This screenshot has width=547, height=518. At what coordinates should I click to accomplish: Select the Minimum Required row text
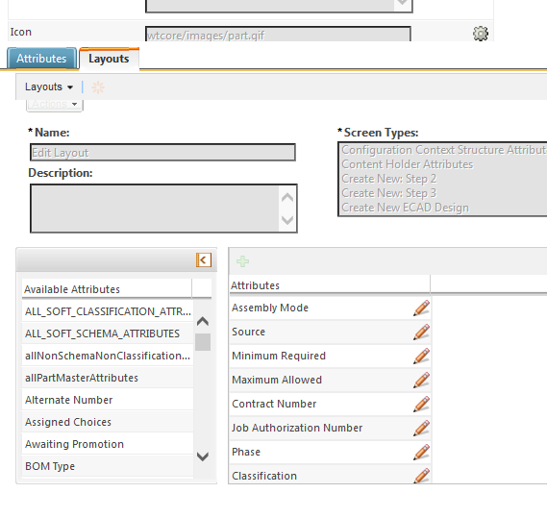coord(279,356)
